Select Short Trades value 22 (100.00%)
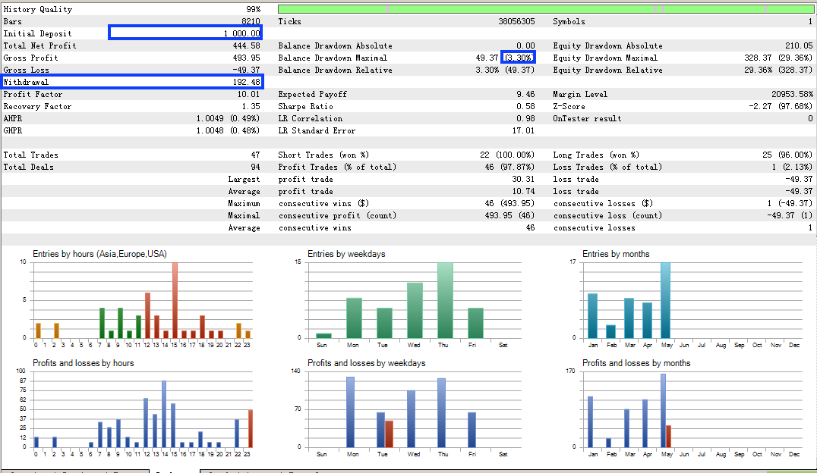817x473 pixels. (x=507, y=155)
